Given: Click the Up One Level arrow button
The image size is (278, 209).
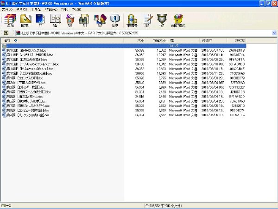Looking at the screenshot, I should point(6,33).
